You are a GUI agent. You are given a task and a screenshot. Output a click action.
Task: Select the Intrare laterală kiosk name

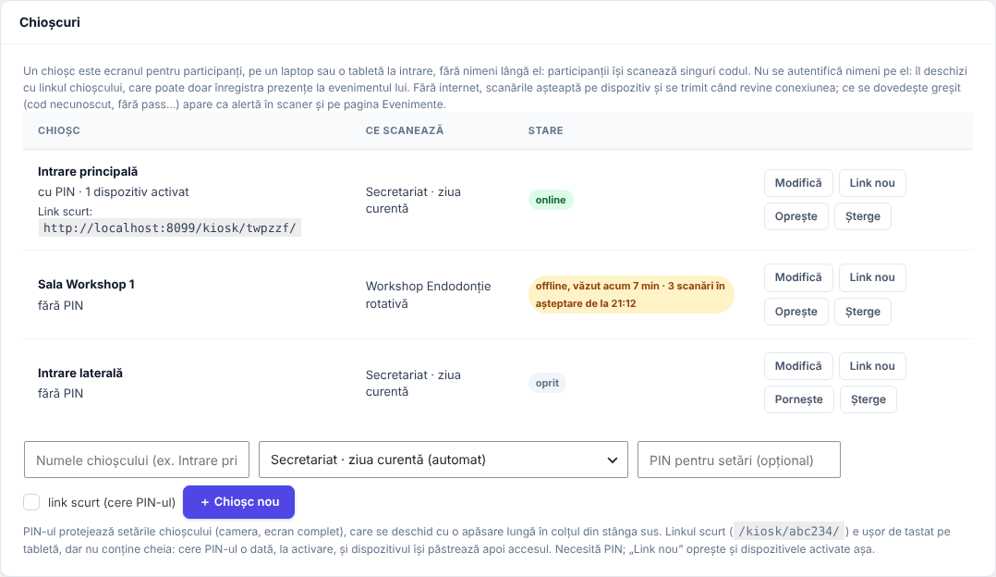80,373
